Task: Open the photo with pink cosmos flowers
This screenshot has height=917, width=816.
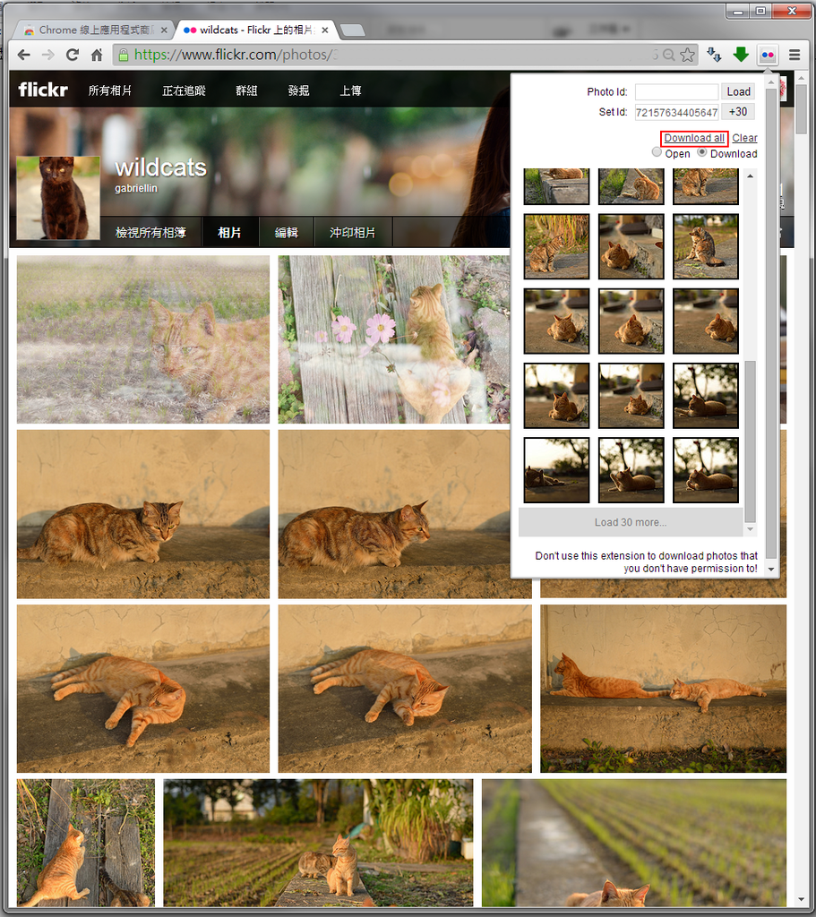Action: (394, 339)
